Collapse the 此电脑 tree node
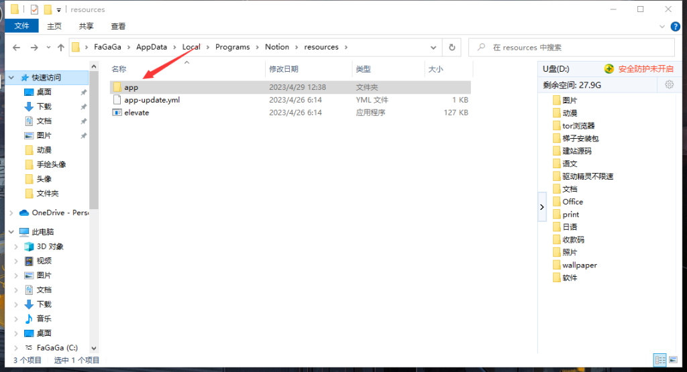This screenshot has height=372, width=687. coord(11,232)
